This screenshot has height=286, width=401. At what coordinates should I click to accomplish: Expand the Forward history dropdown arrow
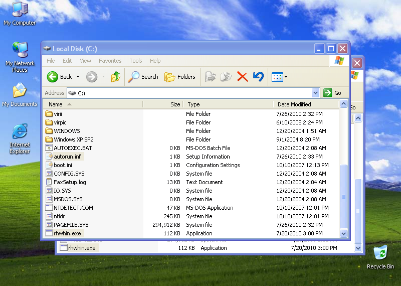(103, 77)
